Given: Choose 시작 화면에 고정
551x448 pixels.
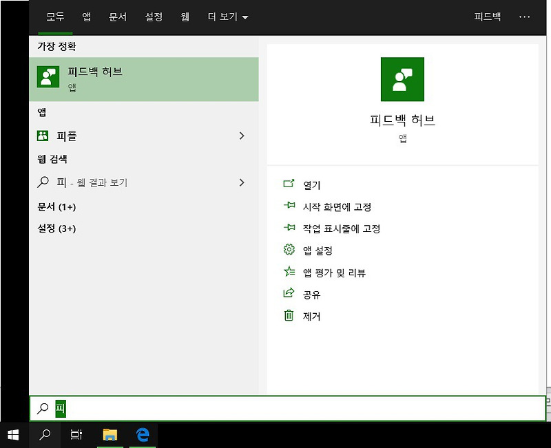Looking at the screenshot, I should point(337,207).
